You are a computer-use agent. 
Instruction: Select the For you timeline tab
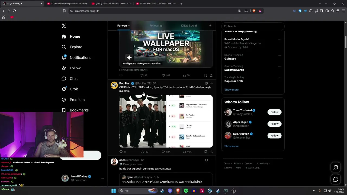(x=122, y=25)
